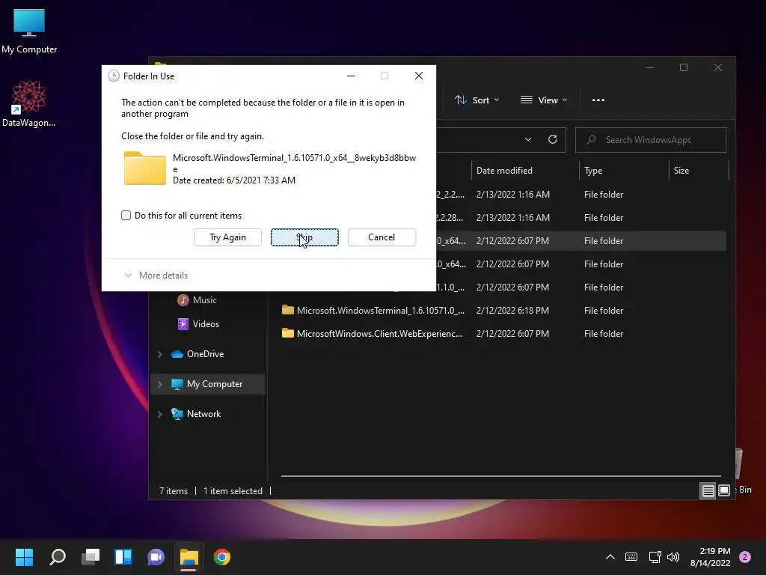The image size is (766, 575).
Task: Open the See more ellipsis menu
Action: coord(598,100)
